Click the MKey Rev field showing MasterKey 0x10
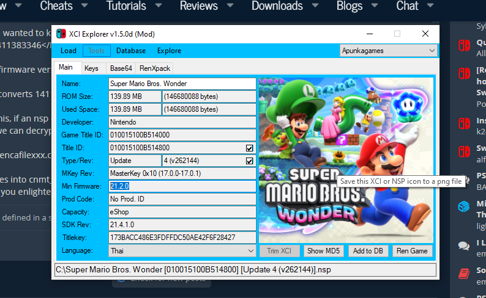 click(182, 173)
